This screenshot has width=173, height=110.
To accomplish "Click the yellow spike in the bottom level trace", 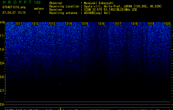I will pos(60,108).
